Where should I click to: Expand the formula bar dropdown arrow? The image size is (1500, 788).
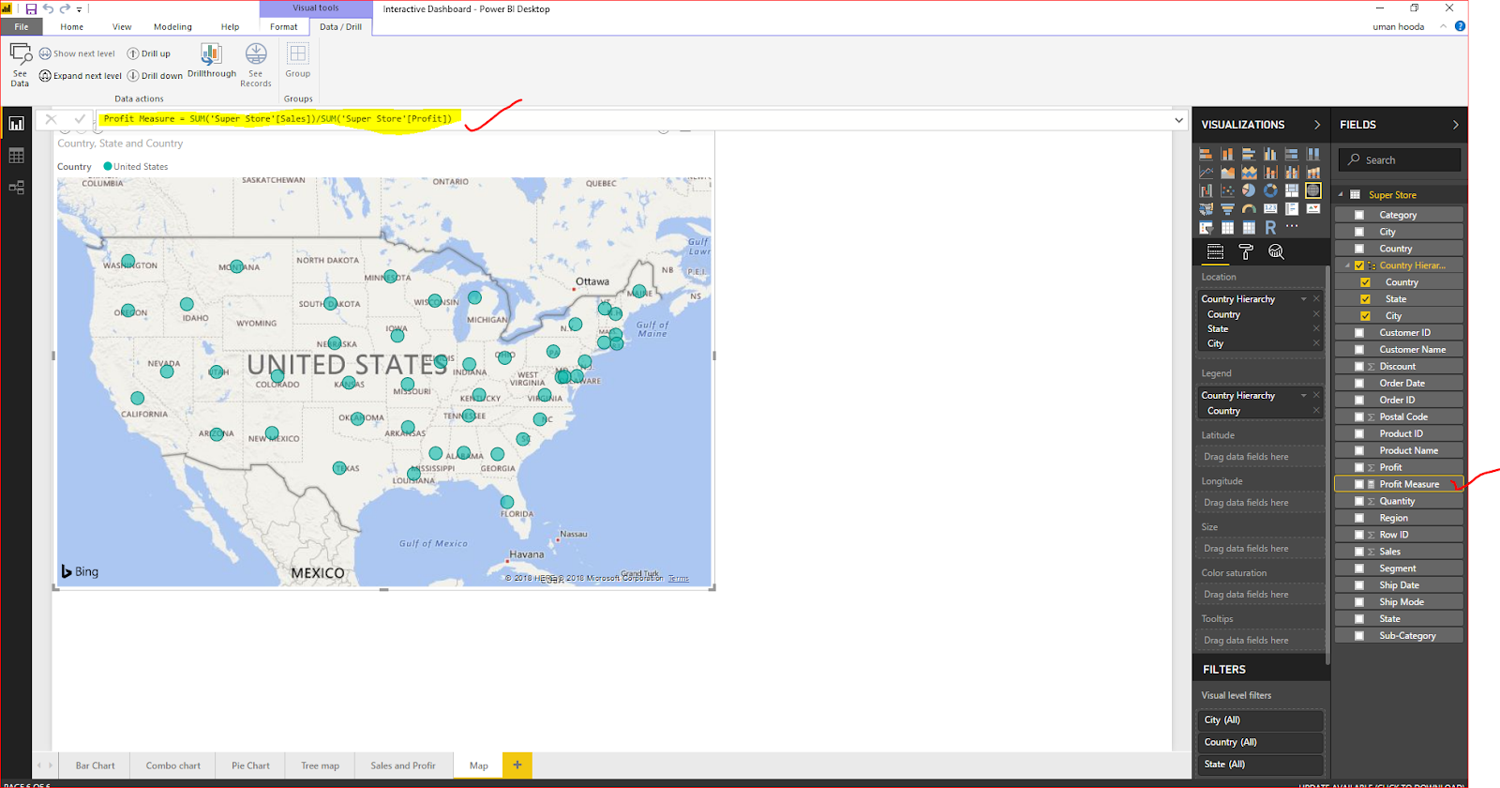tap(1178, 120)
